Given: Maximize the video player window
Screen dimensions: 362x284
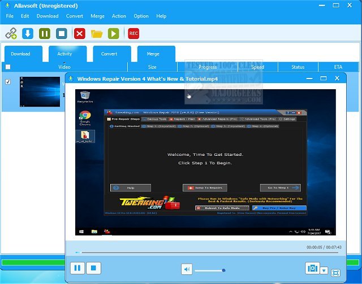Looking at the screenshot, I should click(x=324, y=78).
